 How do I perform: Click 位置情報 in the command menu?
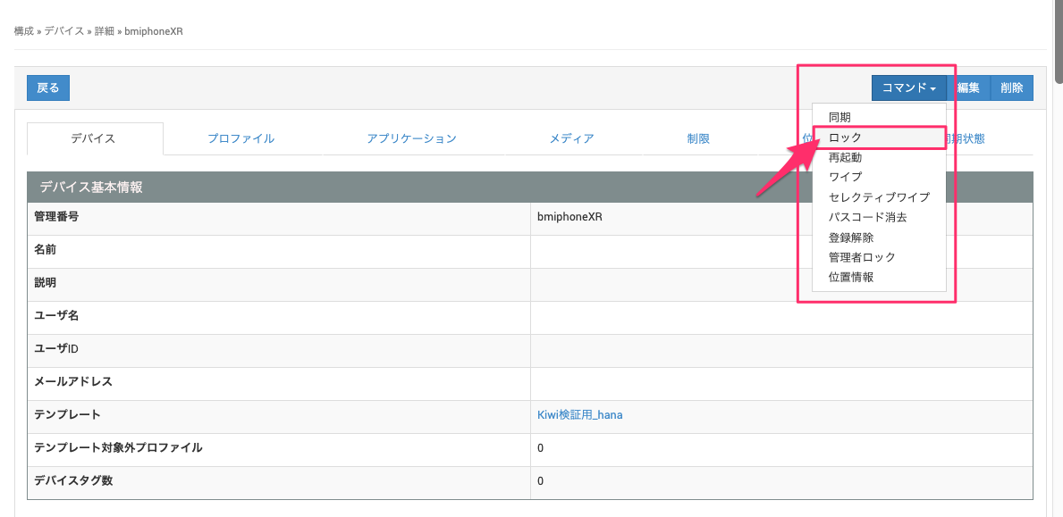pyautogui.click(x=851, y=277)
